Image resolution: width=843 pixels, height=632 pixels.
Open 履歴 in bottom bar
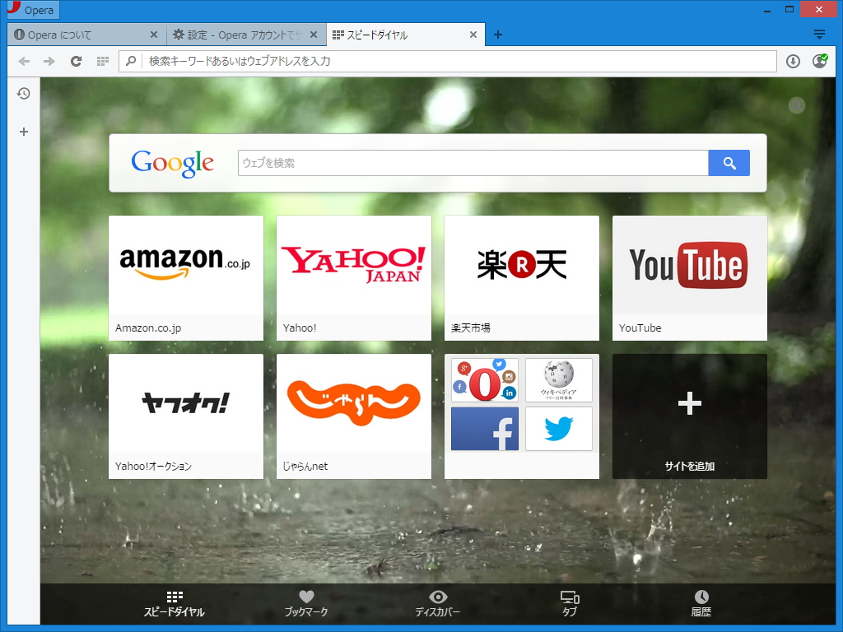(701, 603)
